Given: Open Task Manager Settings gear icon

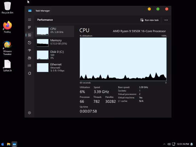Looking at the screenshot, I should [30, 113].
